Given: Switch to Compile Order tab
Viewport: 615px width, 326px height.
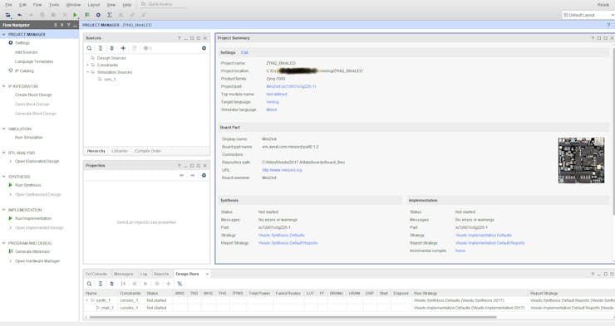Looking at the screenshot, I should coord(148,151).
